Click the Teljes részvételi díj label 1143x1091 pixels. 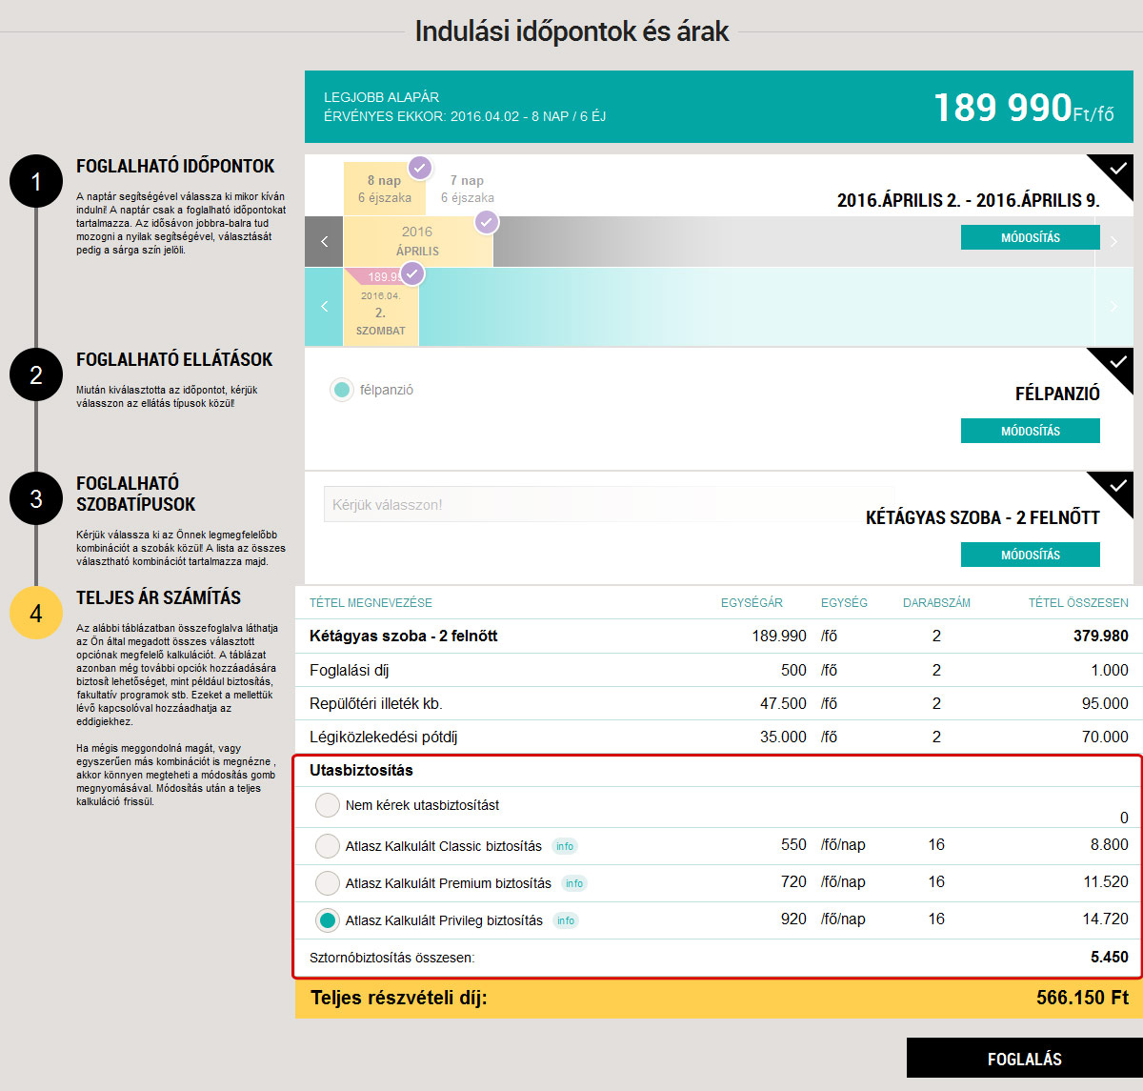click(x=398, y=998)
